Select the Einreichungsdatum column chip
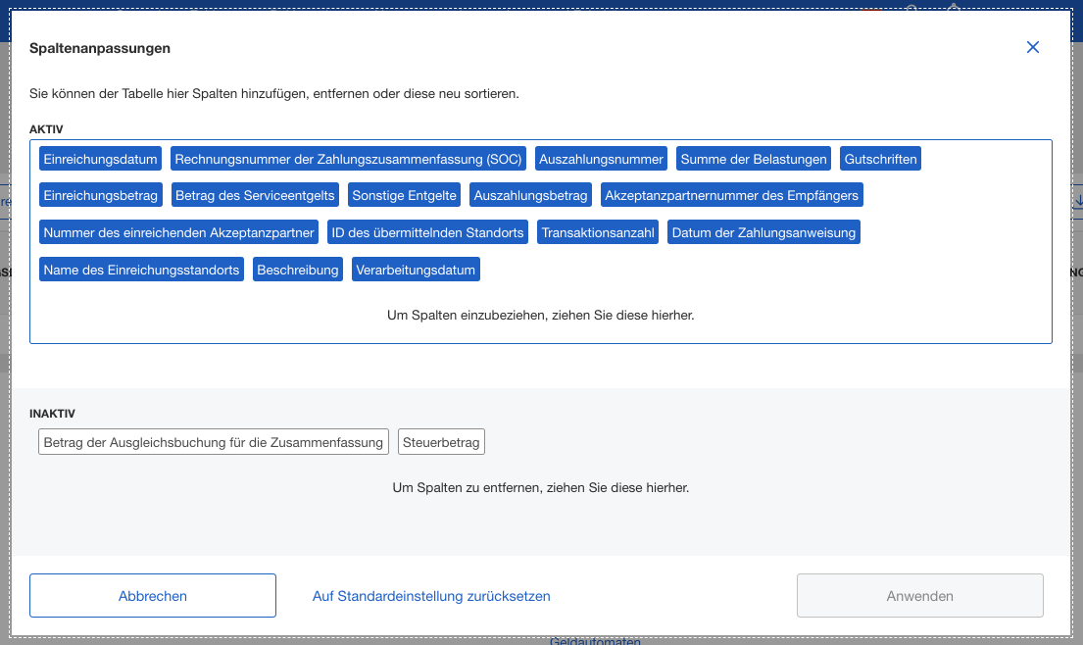1083x645 pixels. 100,158
